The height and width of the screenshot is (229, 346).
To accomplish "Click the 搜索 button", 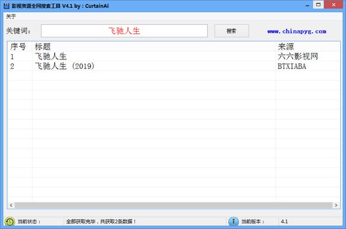I will [232, 31].
